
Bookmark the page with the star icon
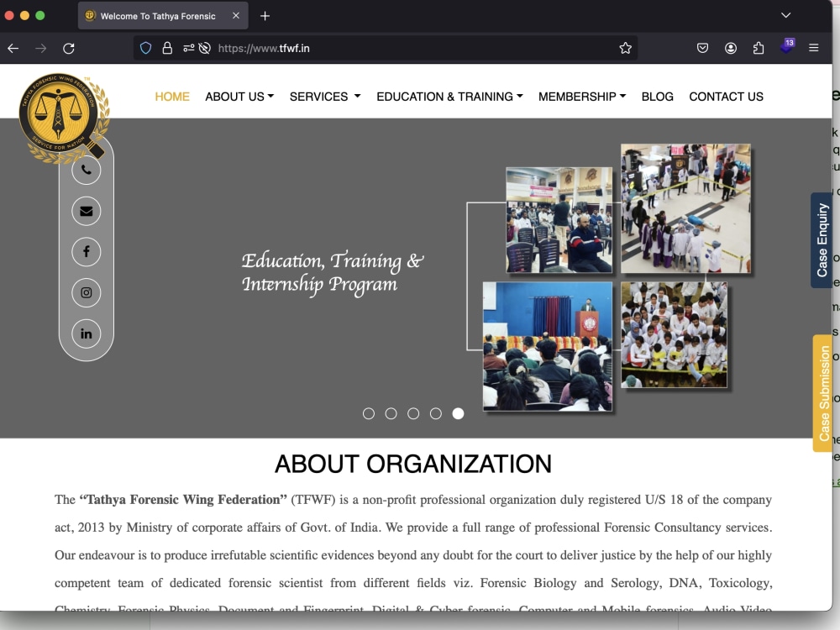(625, 48)
